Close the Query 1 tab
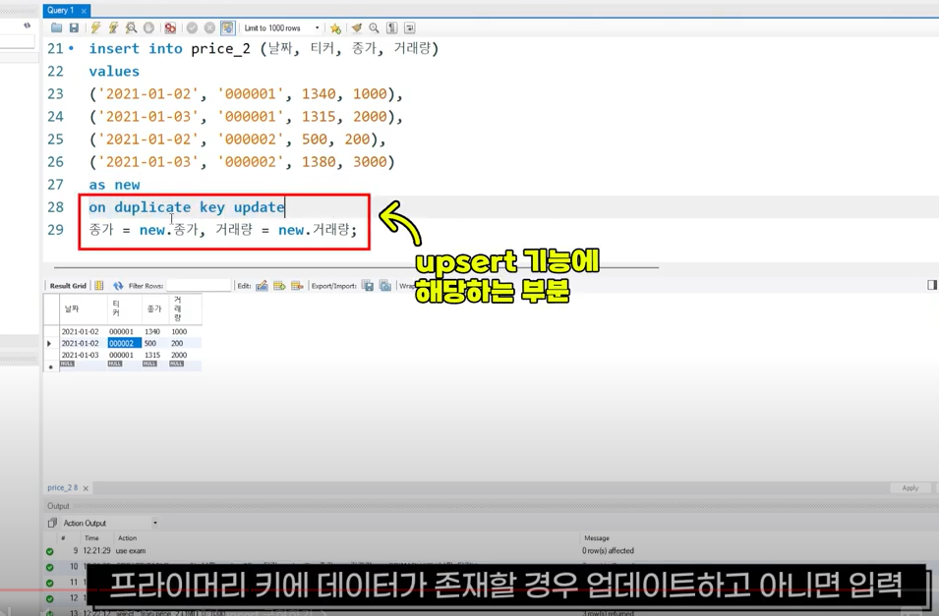This screenshot has width=939, height=616. coord(84,11)
